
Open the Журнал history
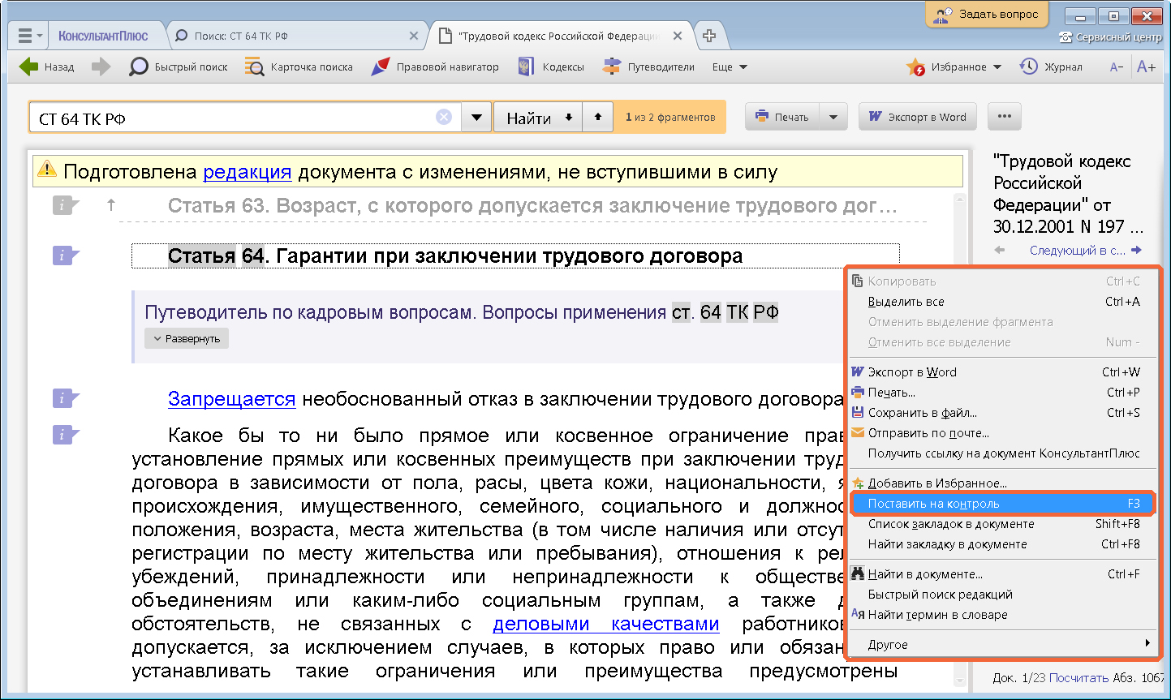[x=1051, y=67]
